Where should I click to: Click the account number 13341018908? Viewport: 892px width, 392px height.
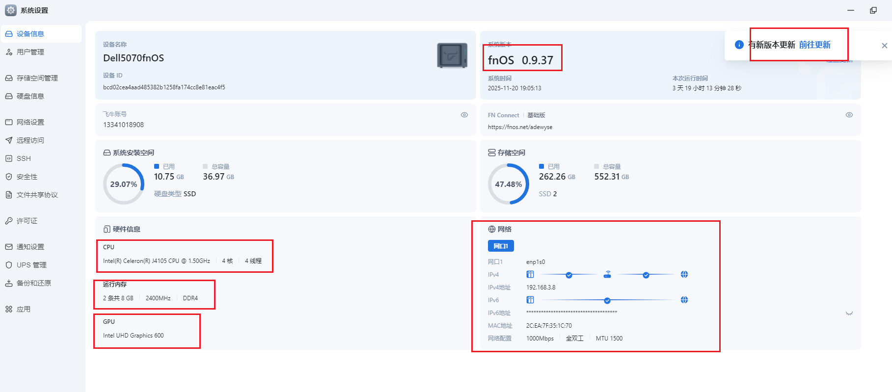pyautogui.click(x=123, y=125)
